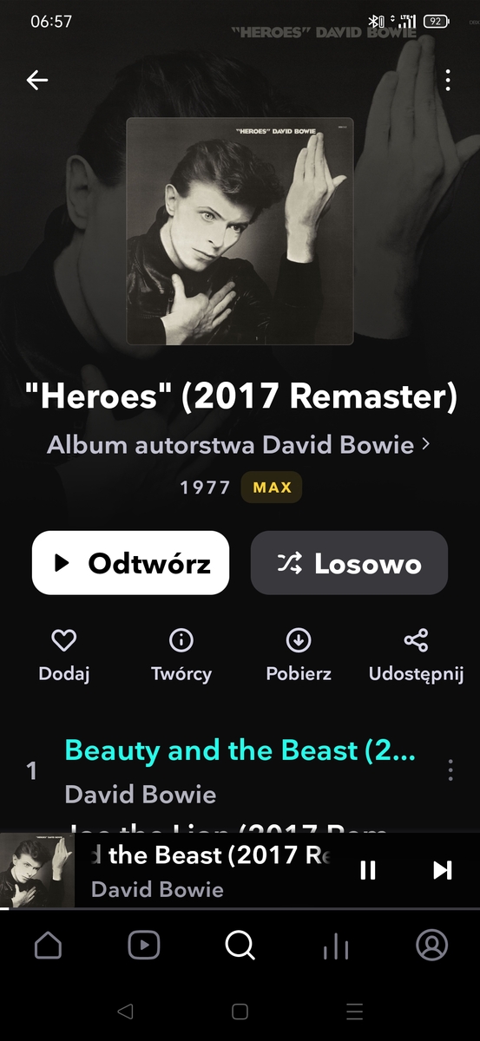Start shuffle with Losowo button
The image size is (480, 1041).
point(349,563)
